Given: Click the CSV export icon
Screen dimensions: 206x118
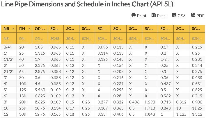Looking at the screenshot, I should pos(174,15).
